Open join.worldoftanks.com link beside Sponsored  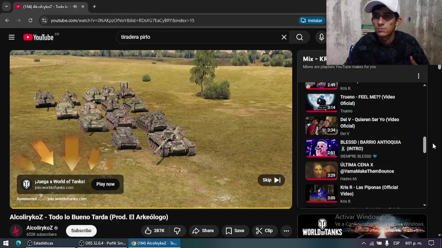tap(67, 199)
